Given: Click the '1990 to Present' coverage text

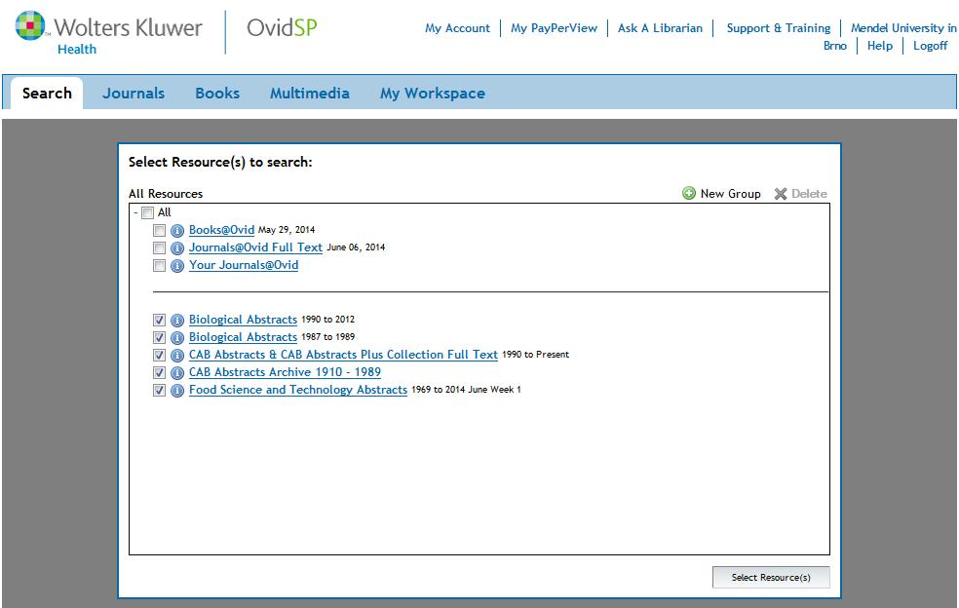Looking at the screenshot, I should (535, 355).
